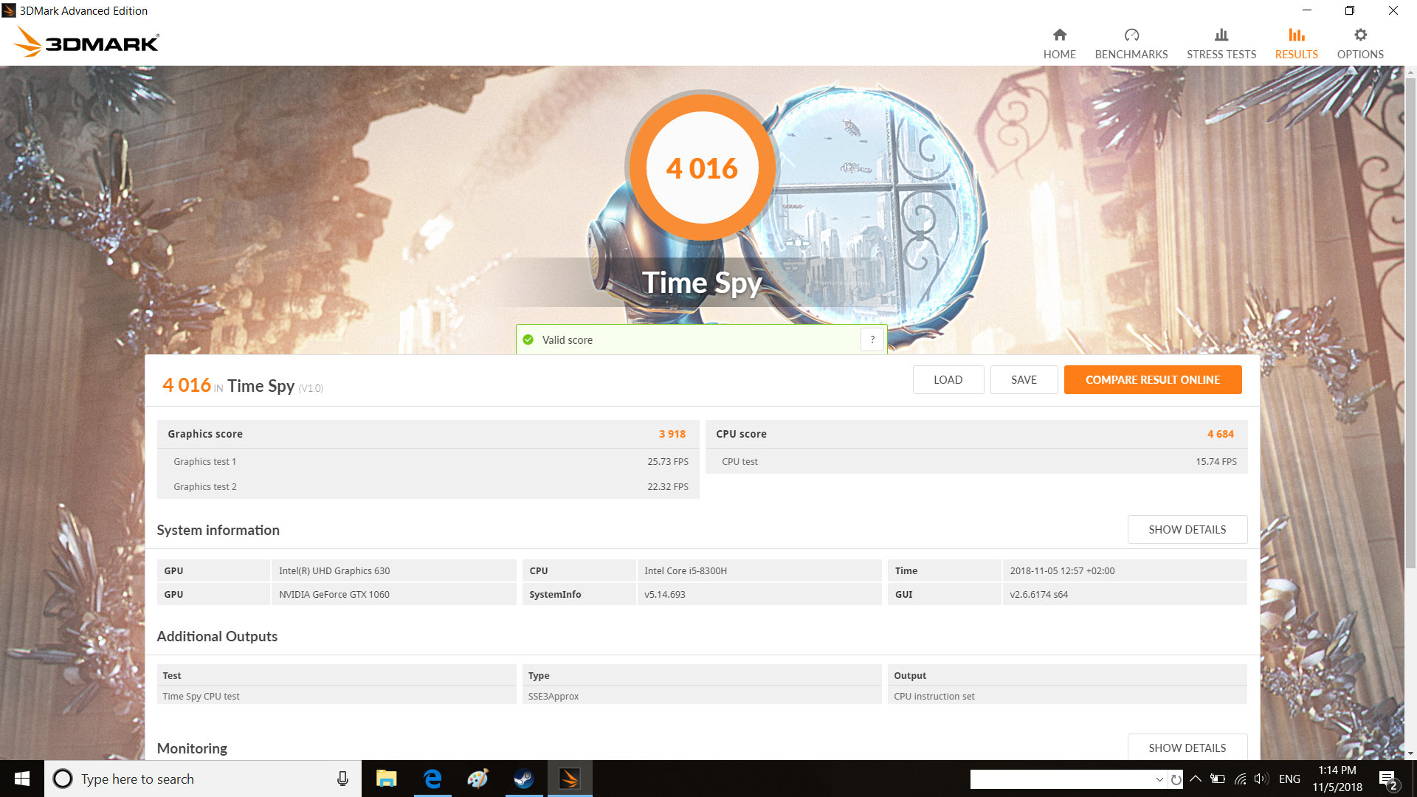
Task: Restore down the 3DMark window
Action: pos(1349,10)
